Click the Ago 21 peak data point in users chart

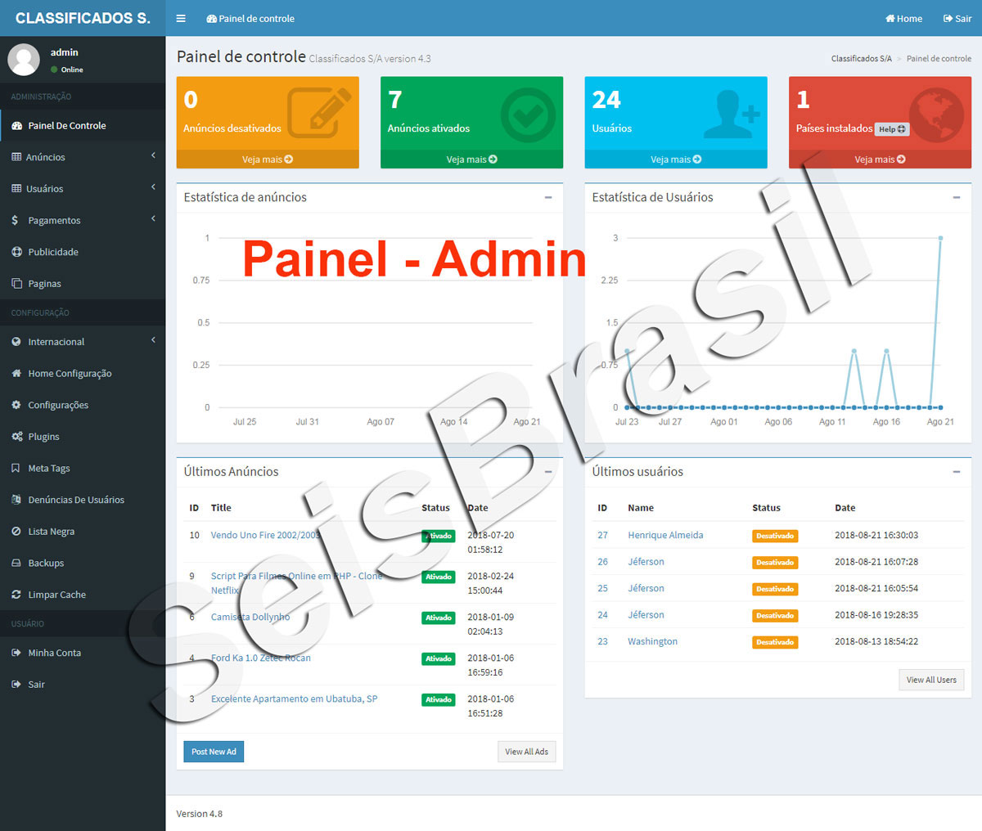click(940, 238)
